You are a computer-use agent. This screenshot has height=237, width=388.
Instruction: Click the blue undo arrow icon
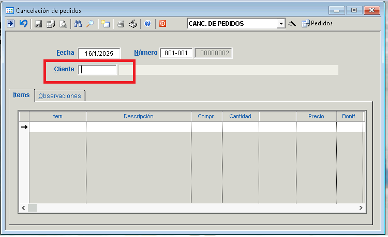tap(23, 24)
